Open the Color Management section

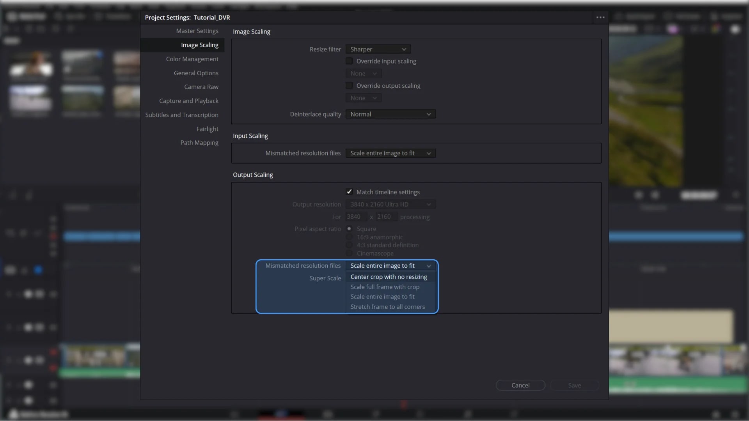(x=192, y=59)
